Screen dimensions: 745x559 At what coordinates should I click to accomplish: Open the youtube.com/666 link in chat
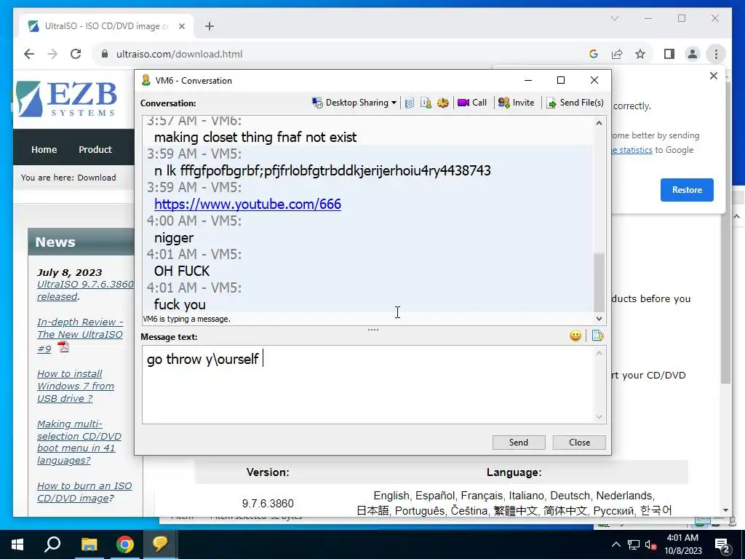click(247, 204)
